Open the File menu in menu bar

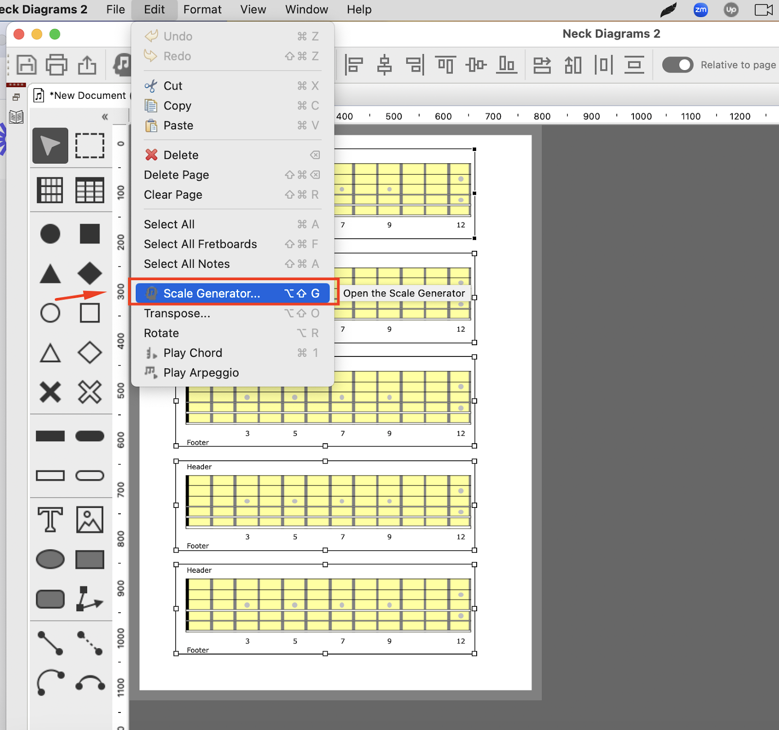point(115,9)
